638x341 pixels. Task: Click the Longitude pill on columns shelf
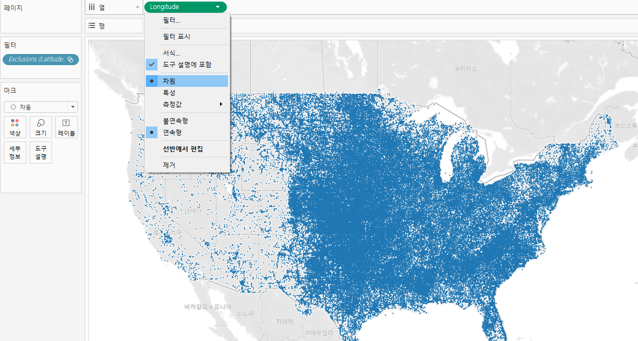[x=185, y=7]
